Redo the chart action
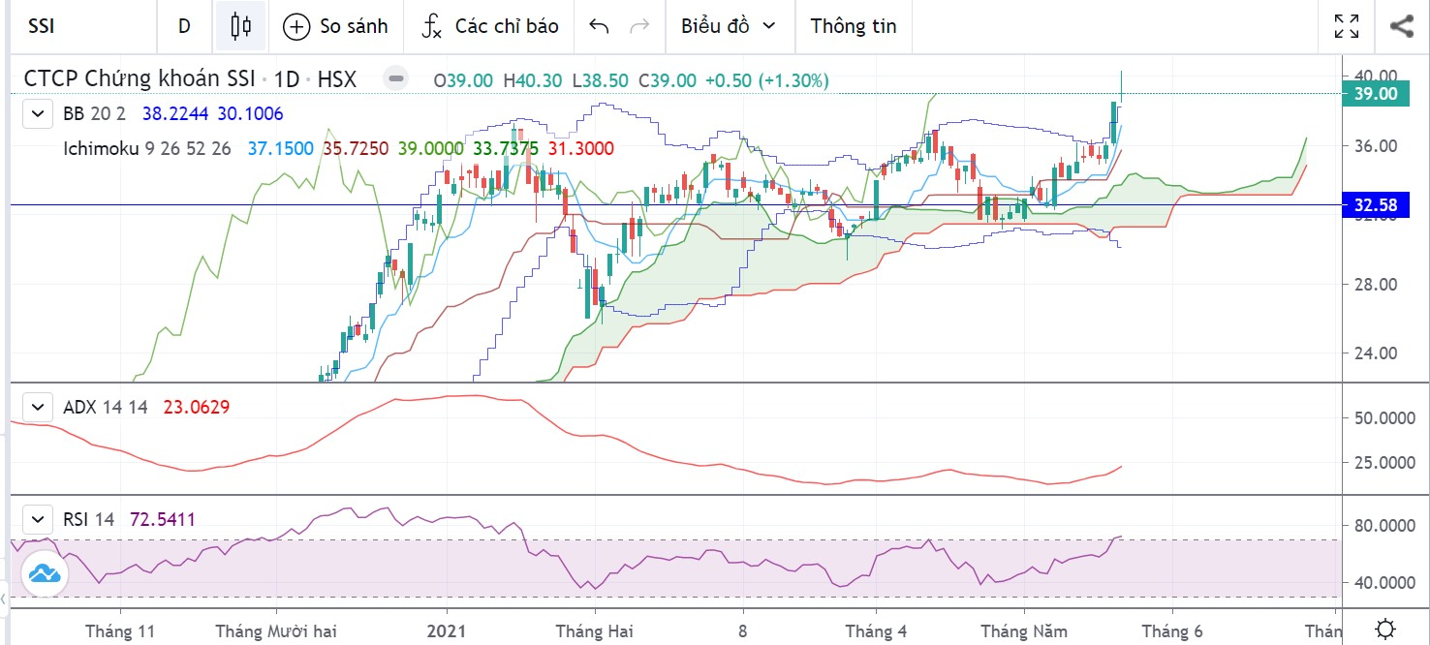1430x645 pixels. [639, 26]
